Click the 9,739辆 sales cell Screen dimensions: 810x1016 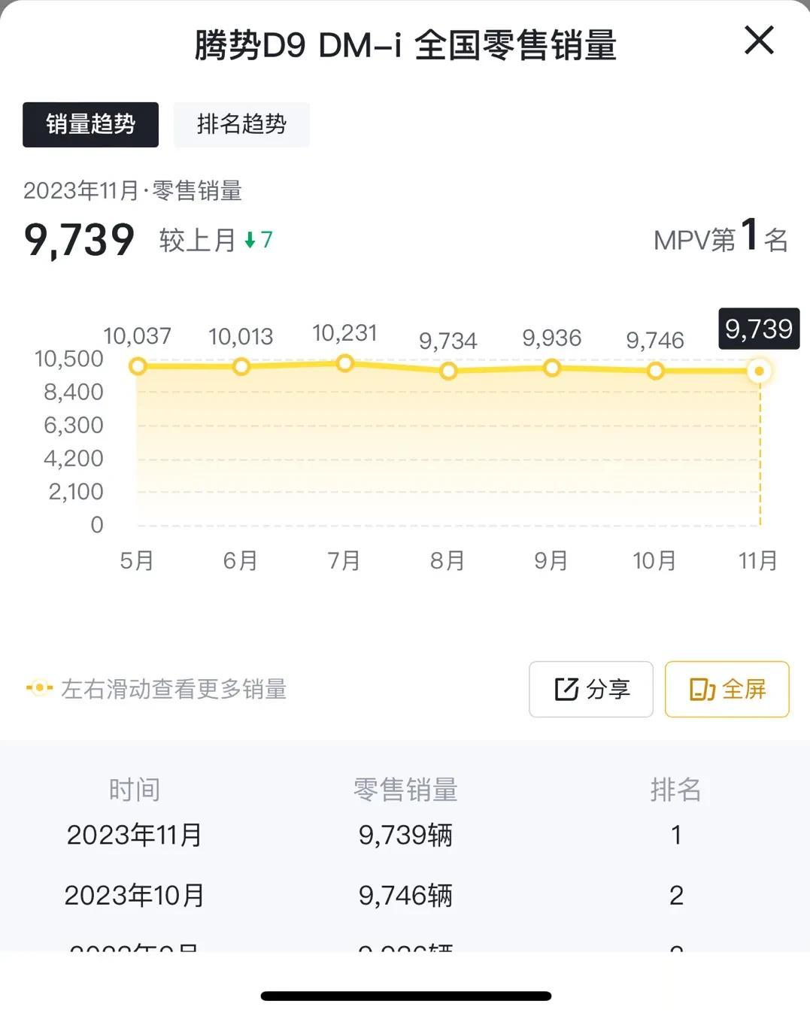point(405,835)
